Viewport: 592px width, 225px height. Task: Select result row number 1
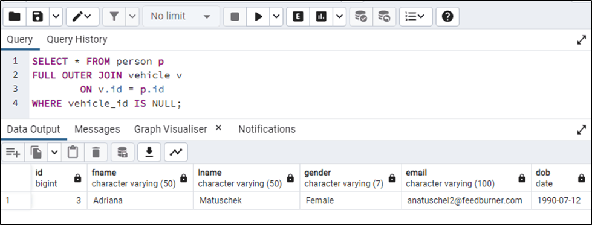coord(16,200)
